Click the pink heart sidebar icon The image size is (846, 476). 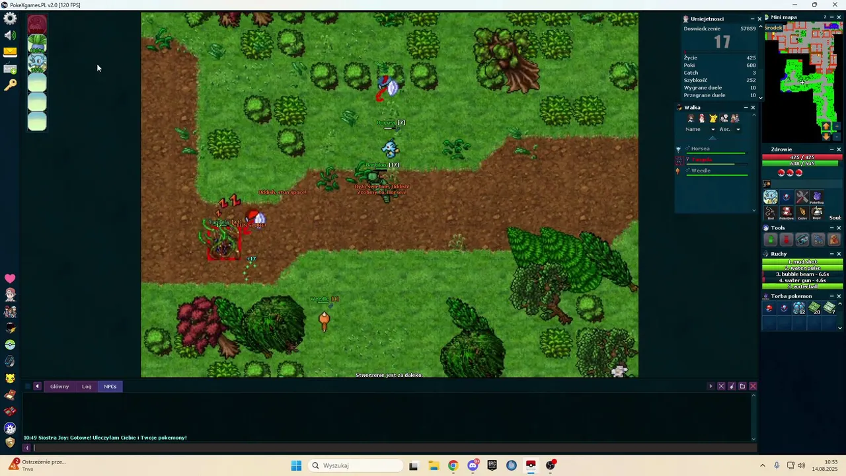click(10, 279)
